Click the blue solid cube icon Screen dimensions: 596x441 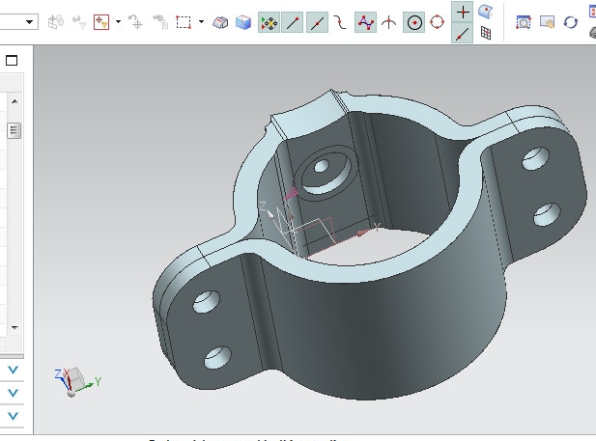[x=243, y=21]
